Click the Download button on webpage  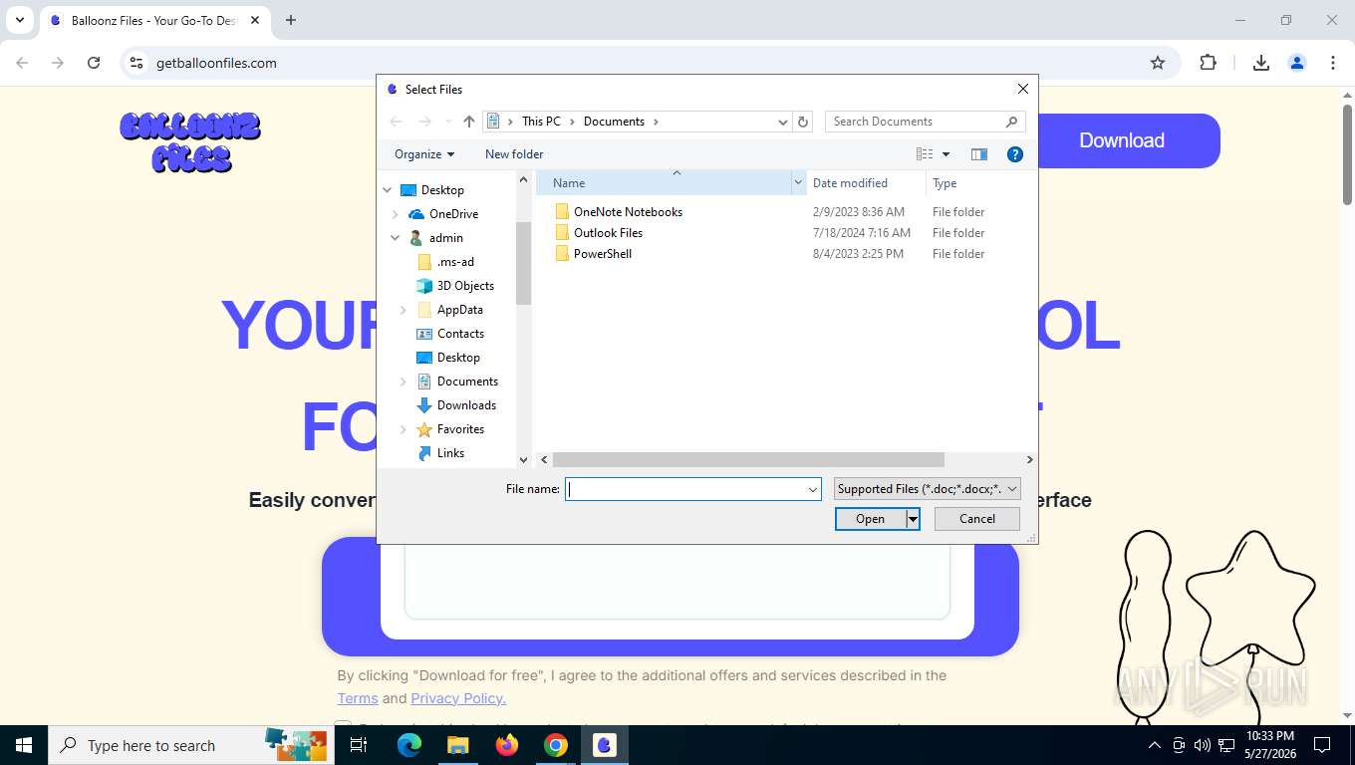tap(1122, 140)
